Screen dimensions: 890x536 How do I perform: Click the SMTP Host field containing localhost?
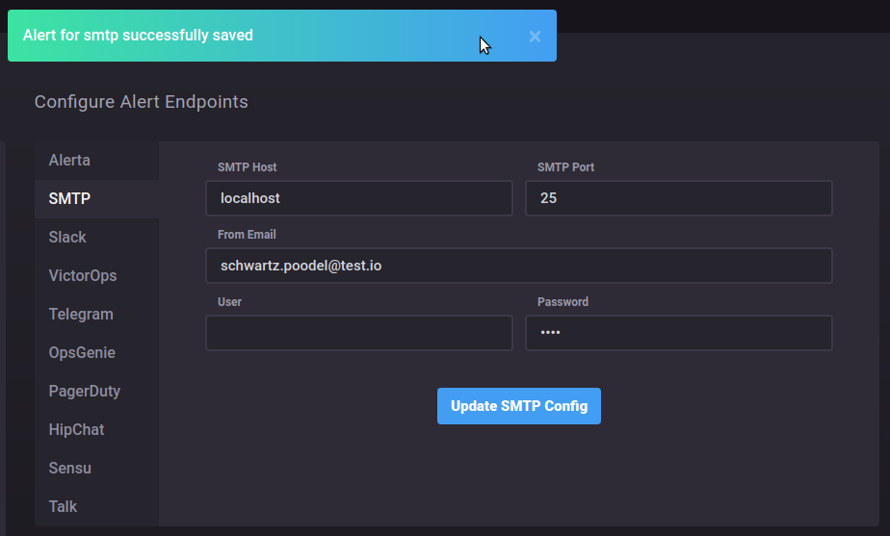point(358,198)
